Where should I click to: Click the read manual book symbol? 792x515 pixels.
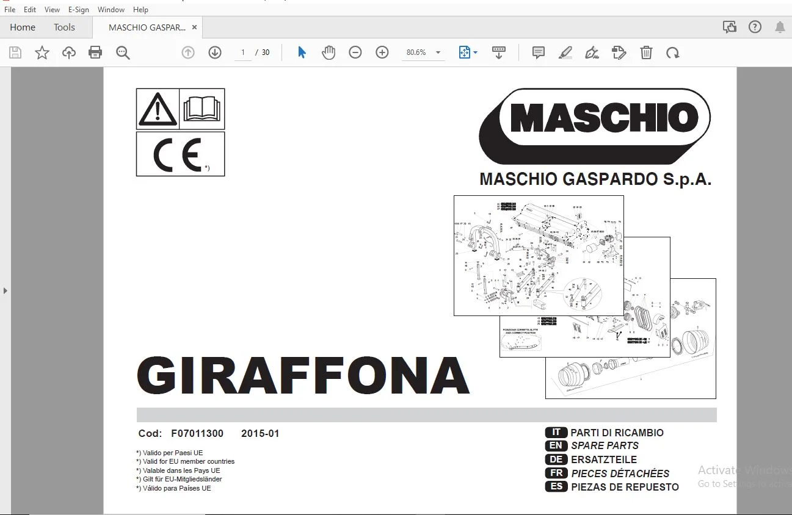(202, 109)
